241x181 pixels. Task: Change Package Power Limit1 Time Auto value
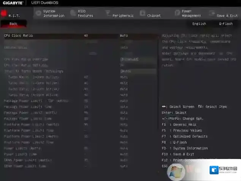[124, 107]
